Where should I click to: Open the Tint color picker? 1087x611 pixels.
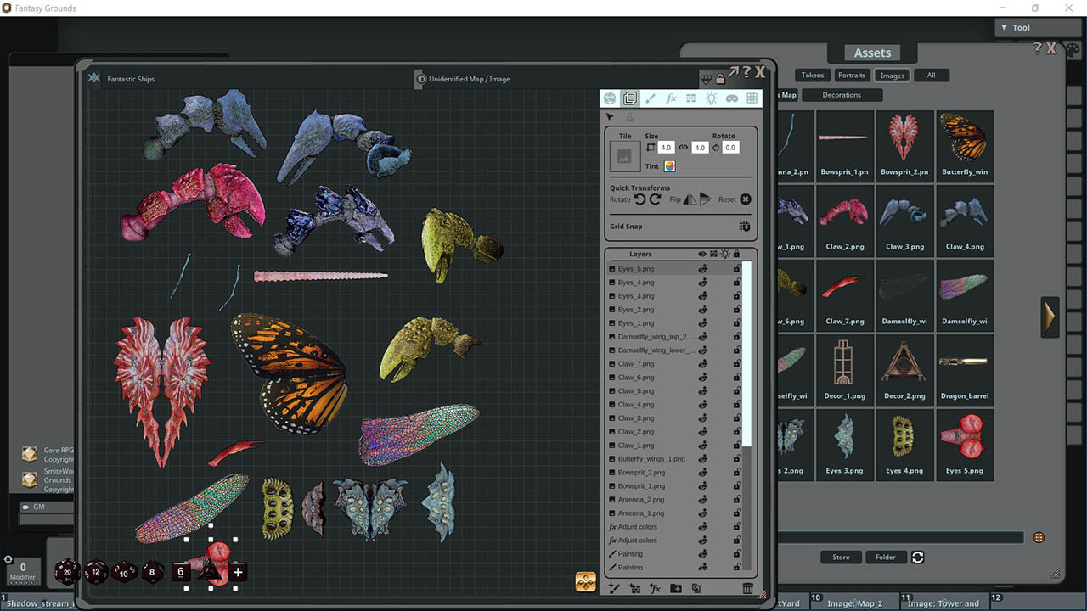(x=669, y=166)
